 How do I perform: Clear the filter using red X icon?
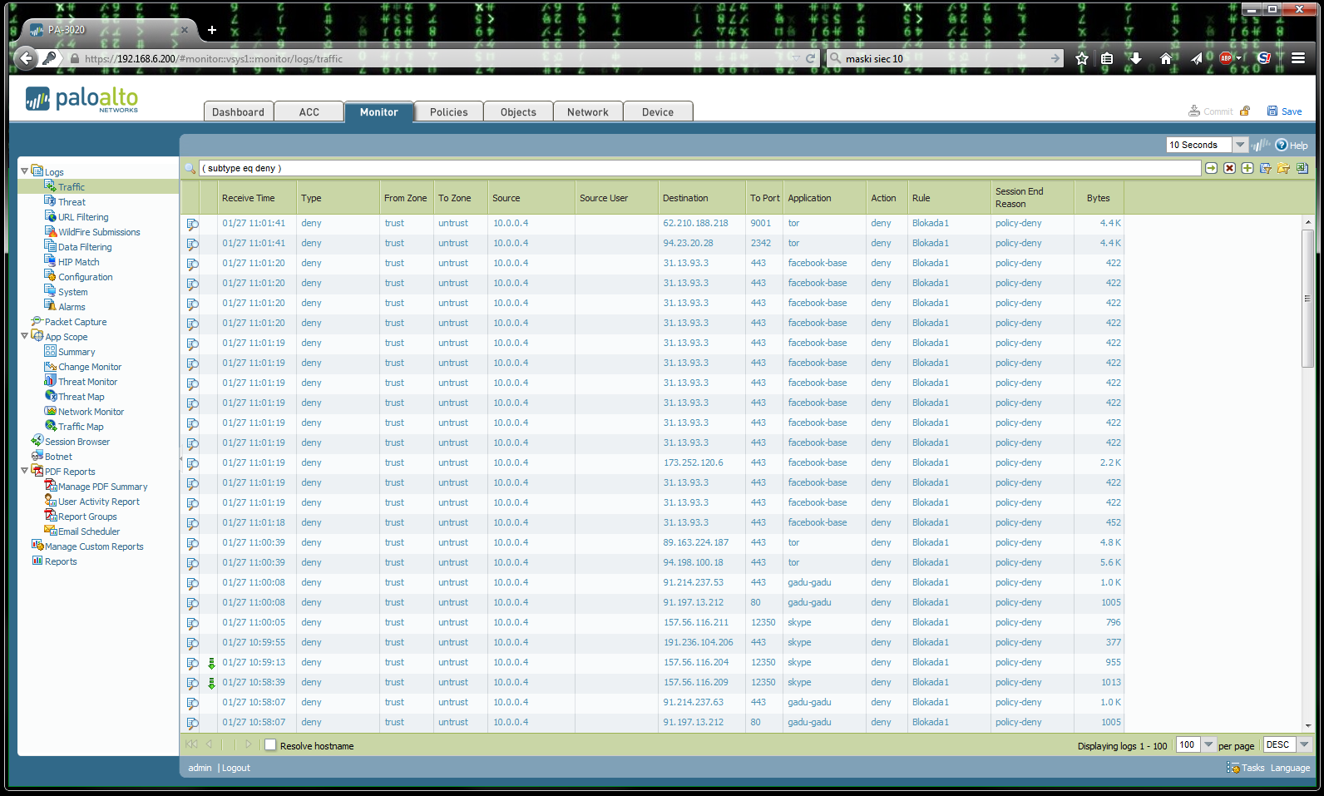click(x=1229, y=168)
